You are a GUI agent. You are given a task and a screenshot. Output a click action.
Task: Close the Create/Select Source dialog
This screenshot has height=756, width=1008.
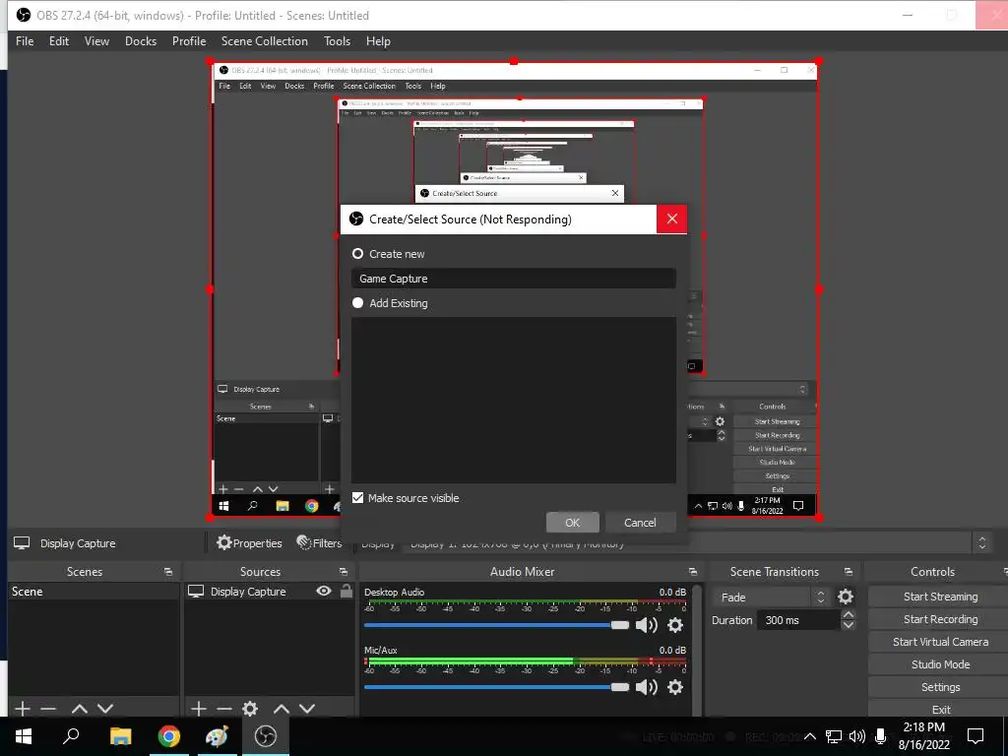coord(671,220)
